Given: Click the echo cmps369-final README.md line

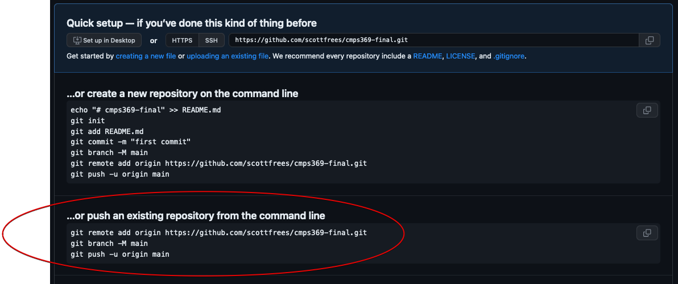Looking at the screenshot, I should point(146,110).
